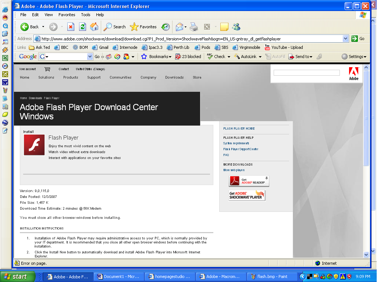The height and width of the screenshot is (282, 377).
Task: Click the Error on page warning icon
Action: coord(17,263)
